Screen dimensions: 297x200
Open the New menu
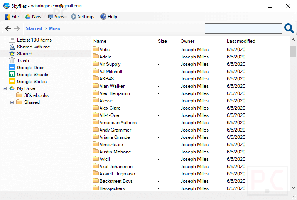(33, 17)
